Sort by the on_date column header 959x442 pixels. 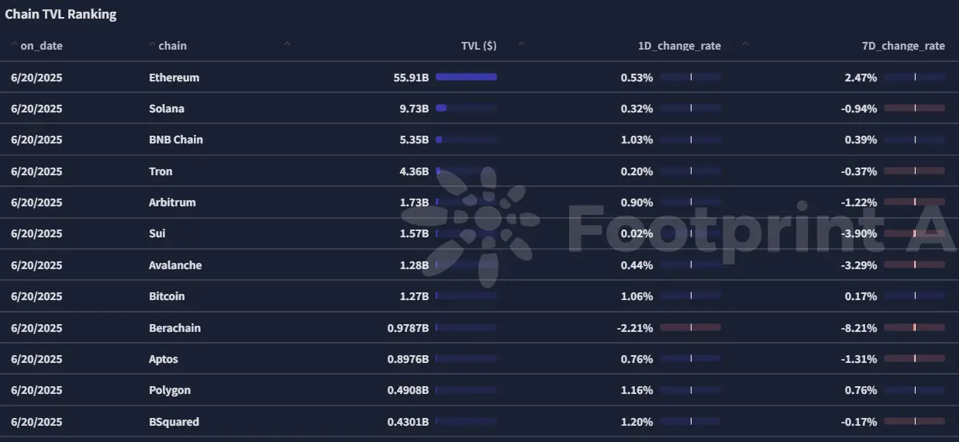click(41, 46)
